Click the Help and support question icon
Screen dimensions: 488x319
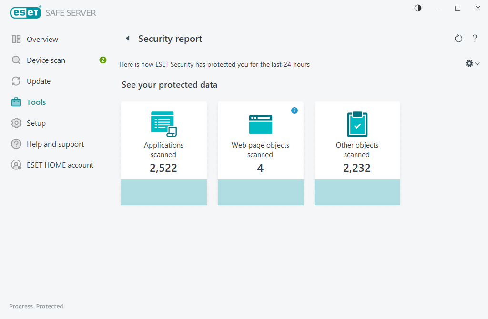16,144
